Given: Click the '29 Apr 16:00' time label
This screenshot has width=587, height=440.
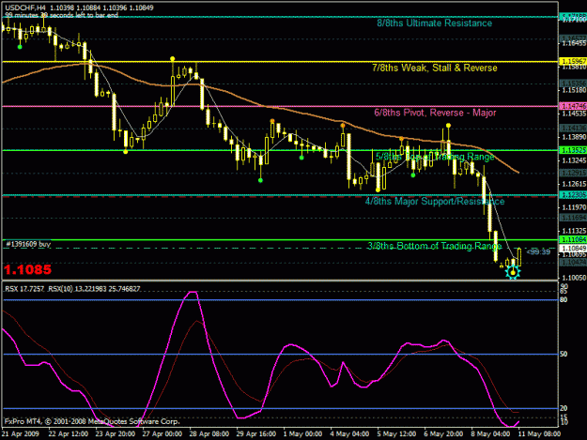Looking at the screenshot, I should (256, 434).
